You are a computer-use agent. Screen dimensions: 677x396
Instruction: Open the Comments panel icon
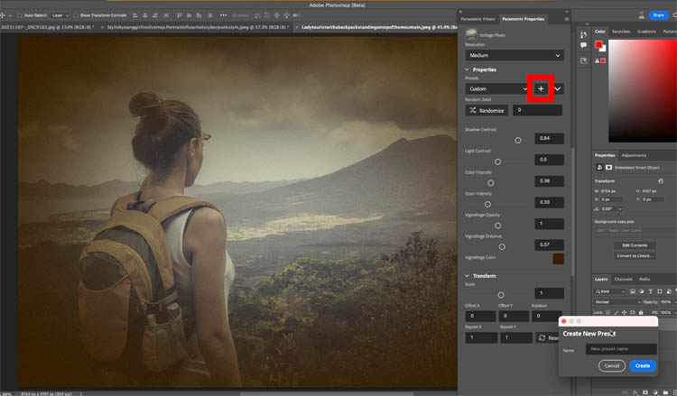point(583,45)
